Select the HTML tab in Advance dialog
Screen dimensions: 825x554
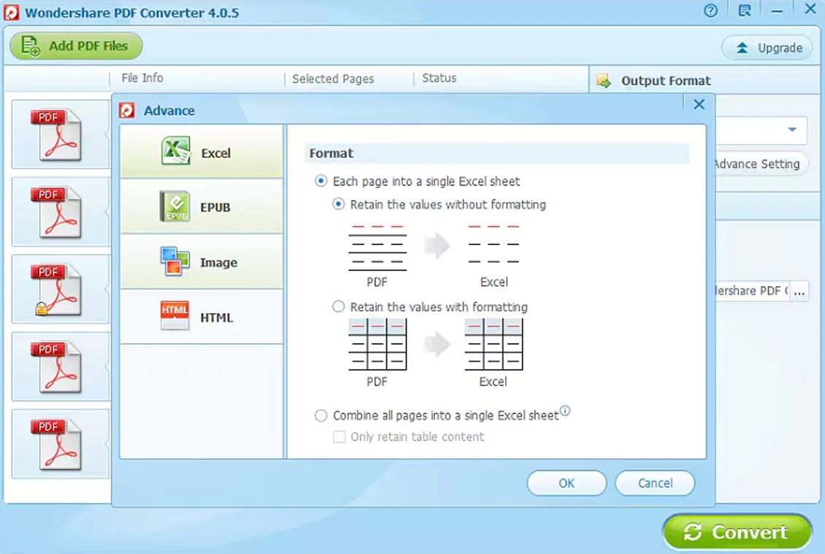(202, 318)
